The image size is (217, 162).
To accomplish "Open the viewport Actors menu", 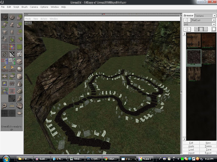I will point(44,19).
